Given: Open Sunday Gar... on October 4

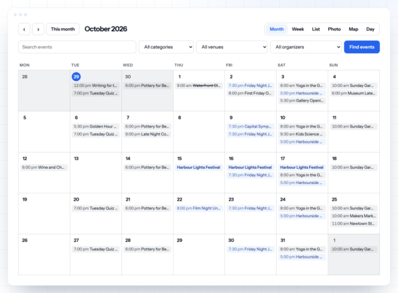Looking at the screenshot, I should (354, 86).
